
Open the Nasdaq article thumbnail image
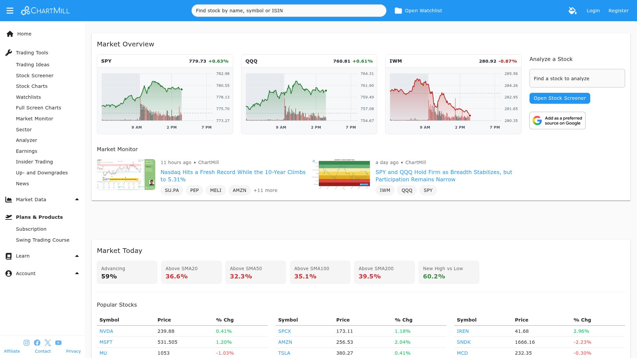point(126,174)
